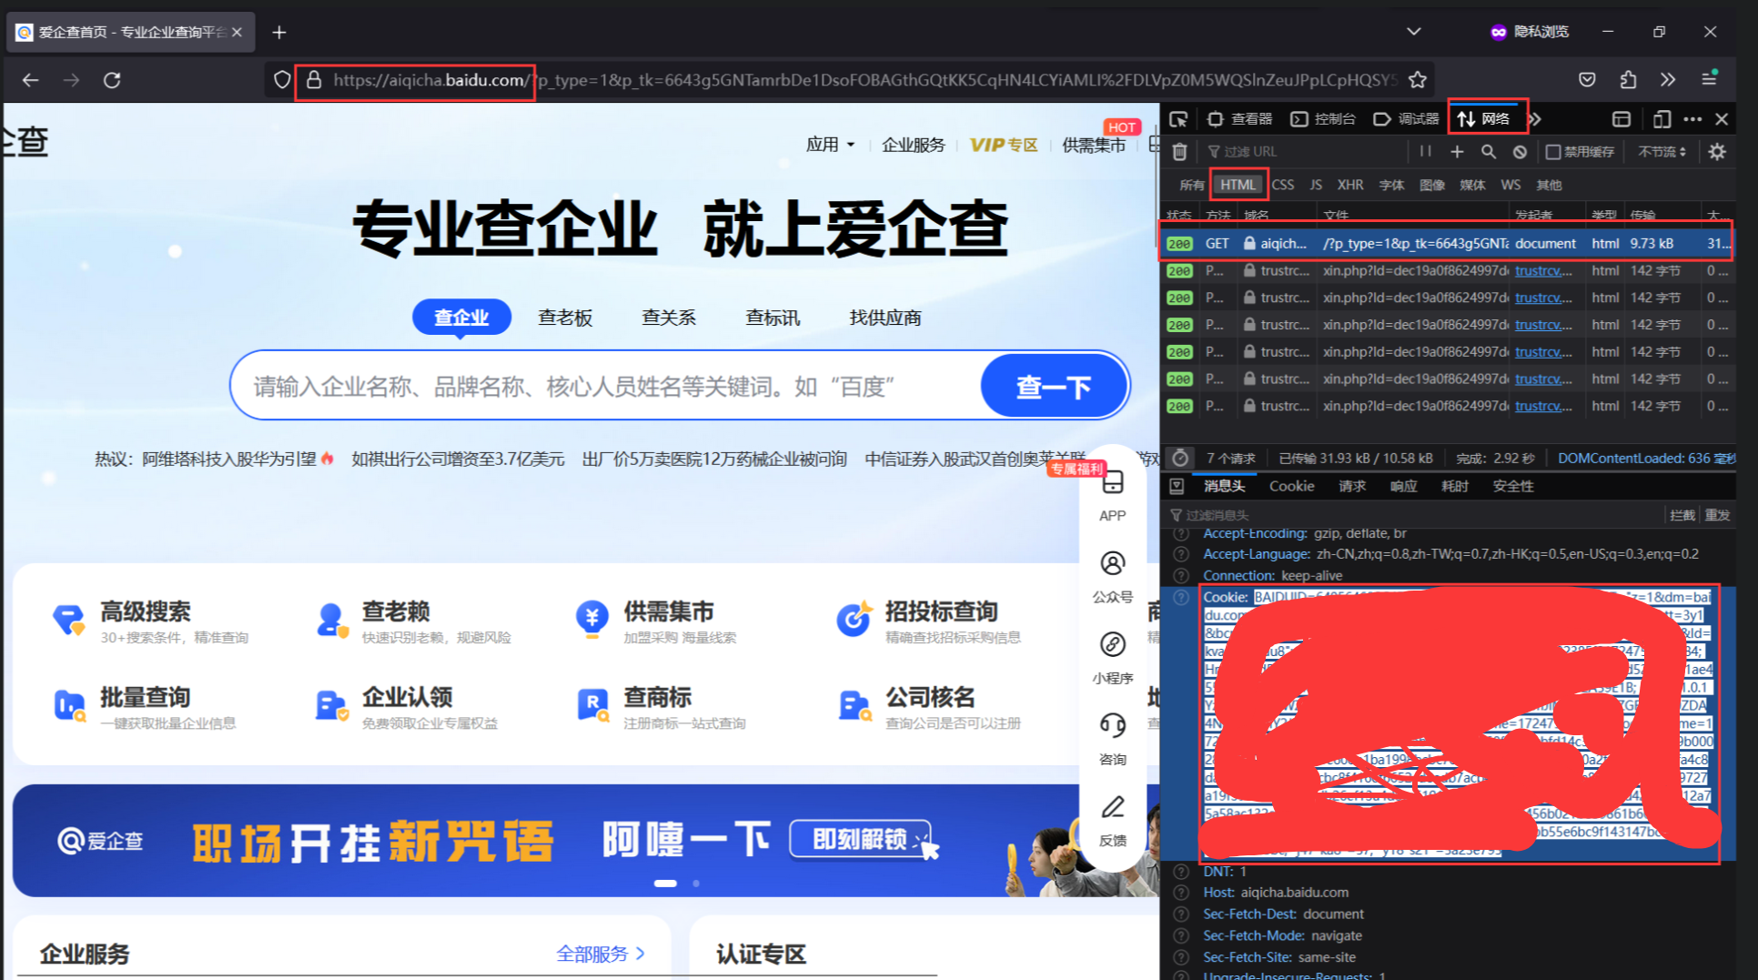Clear network requests with trash icon
Viewport: 1758px width, 980px height.
tap(1179, 151)
